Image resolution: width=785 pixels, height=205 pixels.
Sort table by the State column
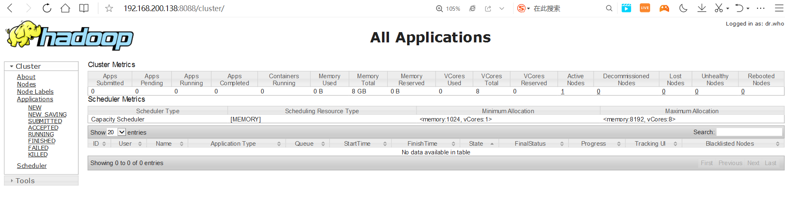476,144
